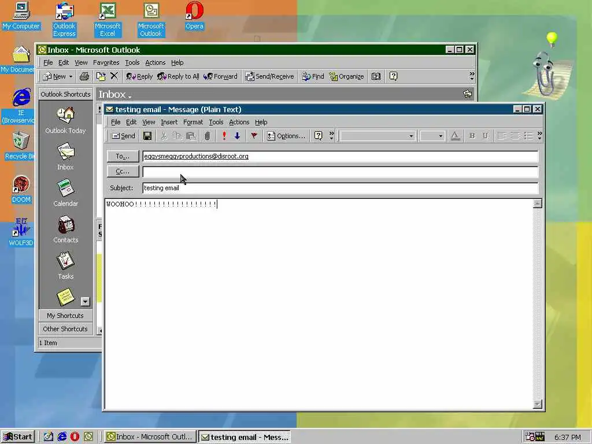Expand more buttons on message standard toolbar
Image resolution: width=592 pixels, height=444 pixels.
tap(331, 135)
